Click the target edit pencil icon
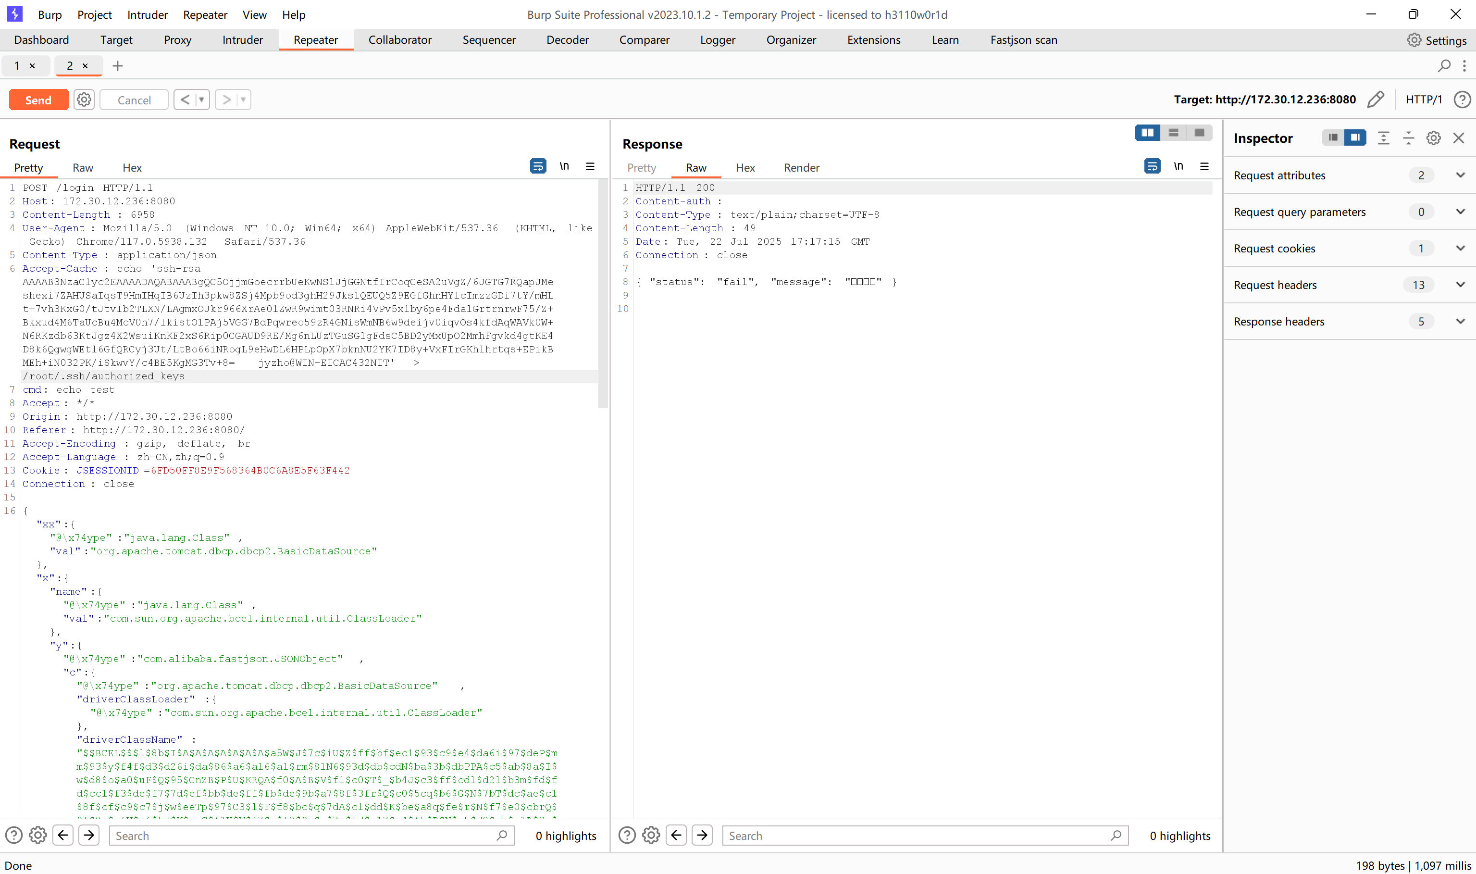This screenshot has width=1476, height=874. coord(1376,100)
